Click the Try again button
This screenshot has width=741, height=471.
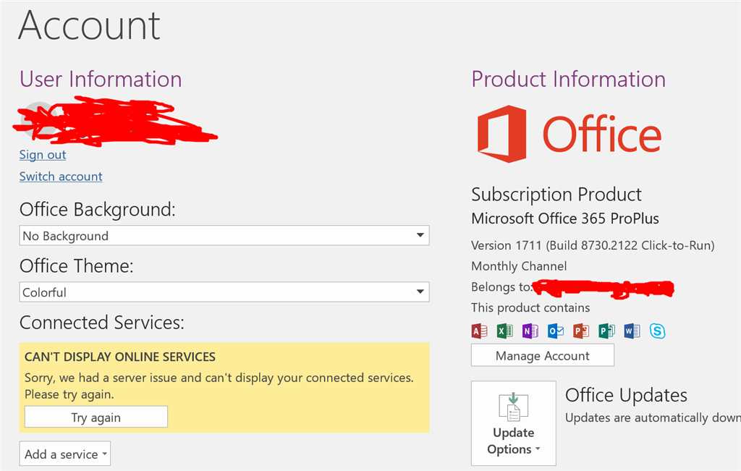click(96, 417)
